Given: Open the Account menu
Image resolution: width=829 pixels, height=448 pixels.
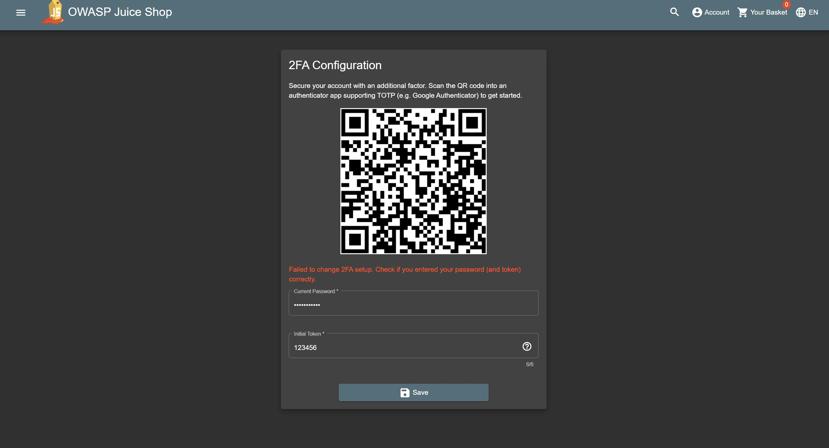Looking at the screenshot, I should tap(711, 12).
